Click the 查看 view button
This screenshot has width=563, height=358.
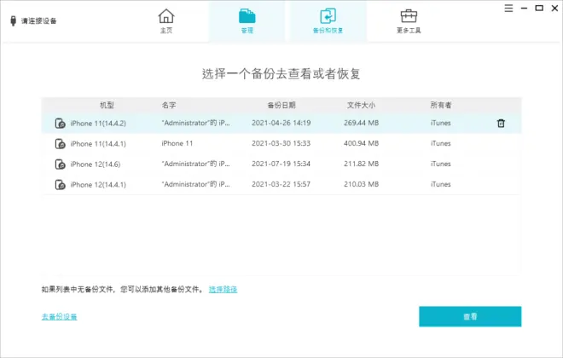(470, 316)
